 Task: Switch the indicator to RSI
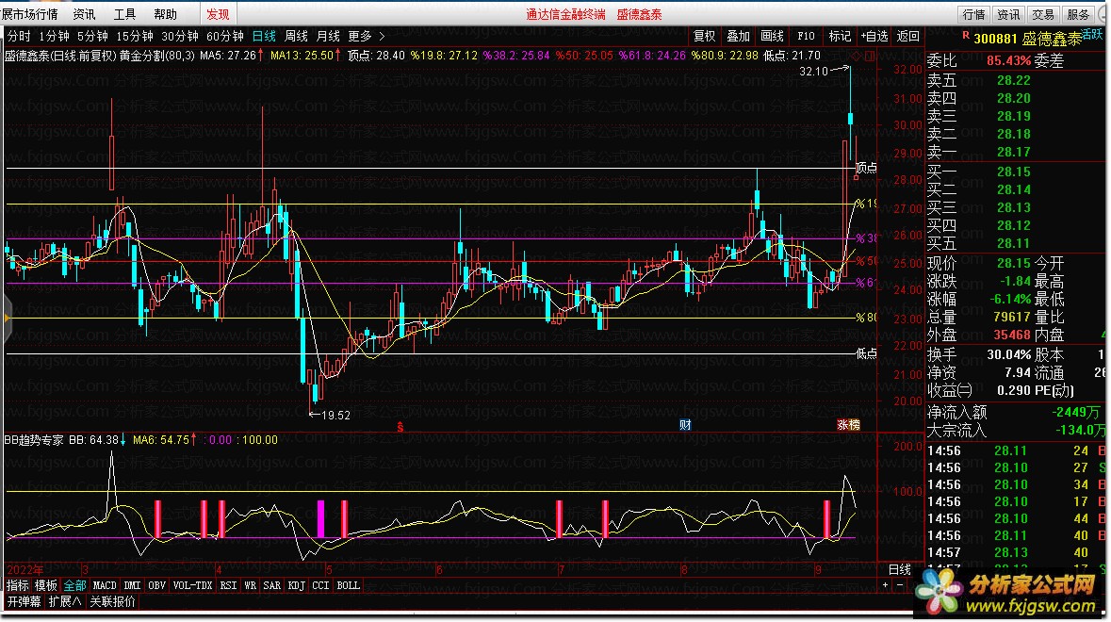(x=228, y=585)
